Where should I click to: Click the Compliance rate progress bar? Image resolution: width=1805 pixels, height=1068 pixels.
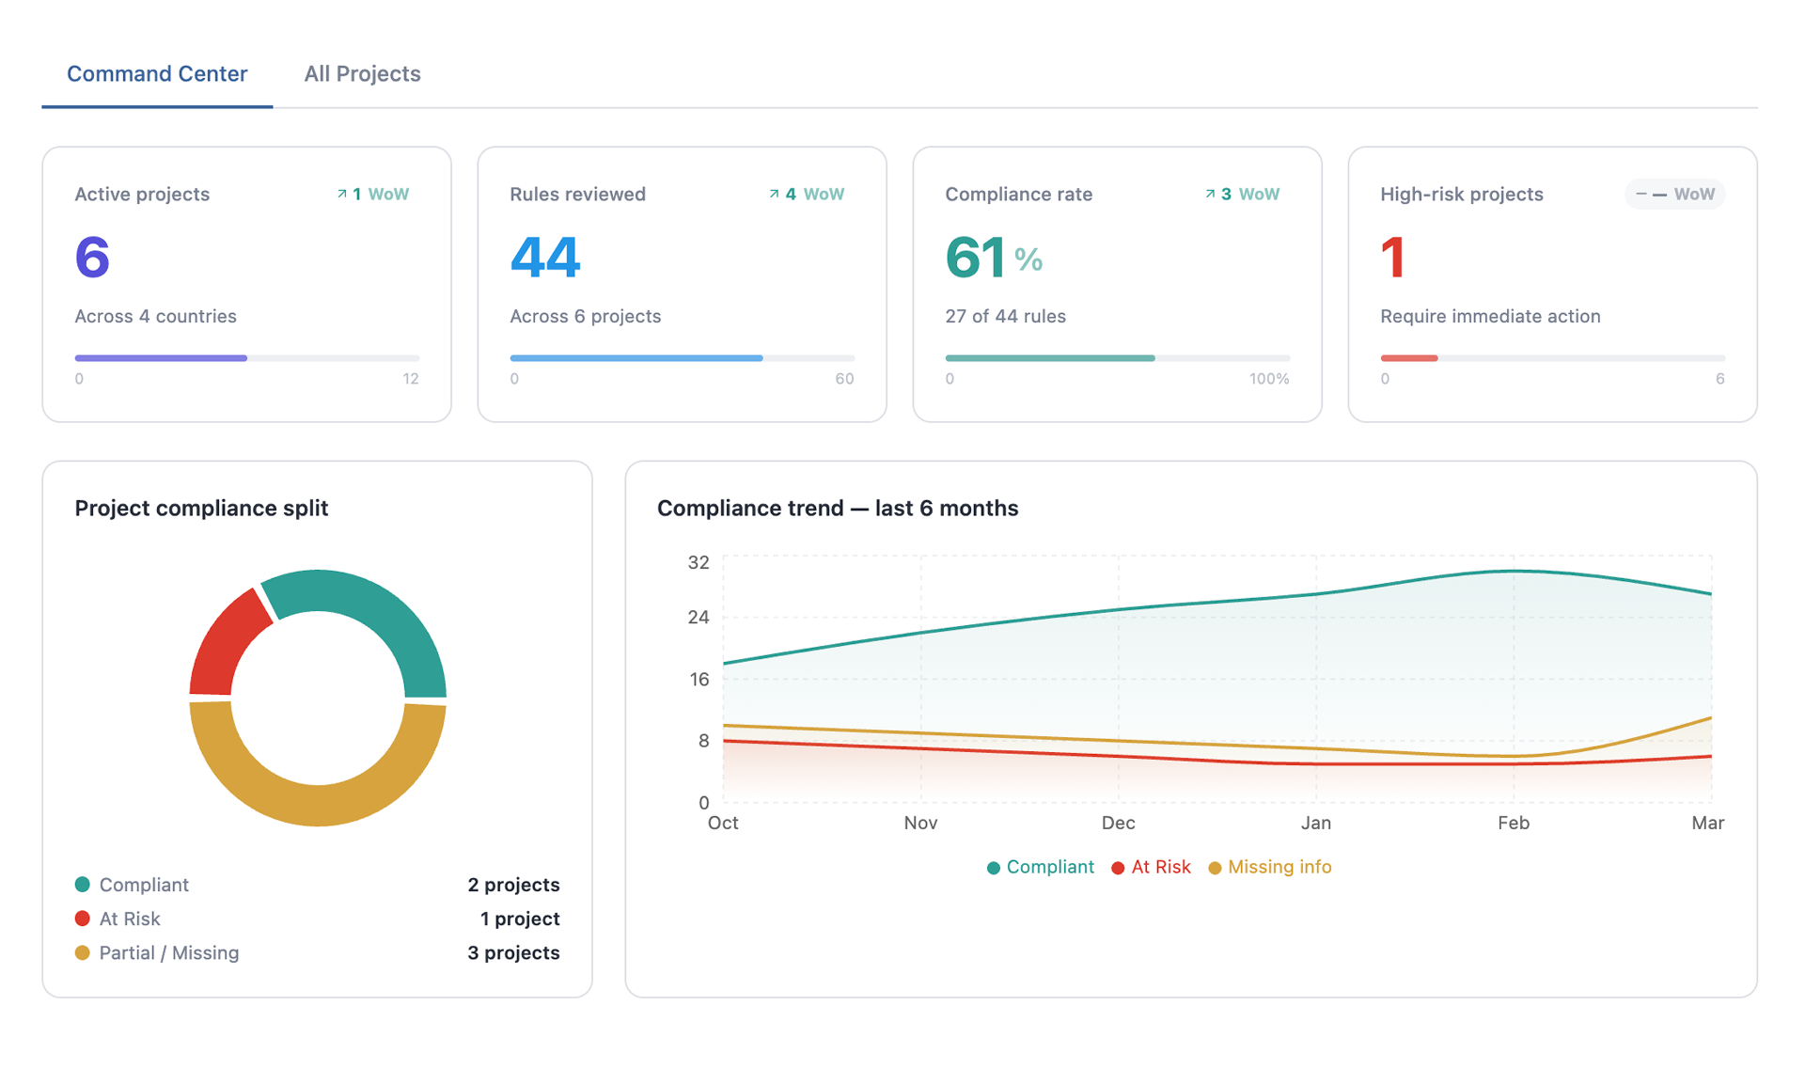1118,358
